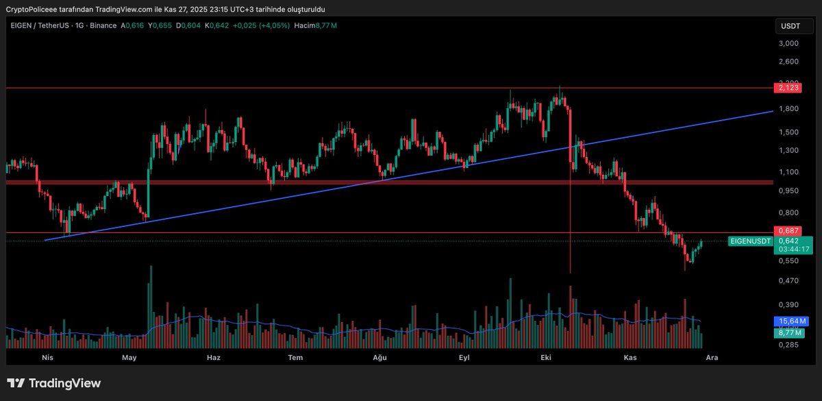Click the green EIGENUSDT symbol label
Screen dimensions: 822x401
click(751, 241)
